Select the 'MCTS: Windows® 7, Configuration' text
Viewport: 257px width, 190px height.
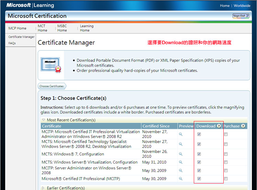(x=73, y=154)
